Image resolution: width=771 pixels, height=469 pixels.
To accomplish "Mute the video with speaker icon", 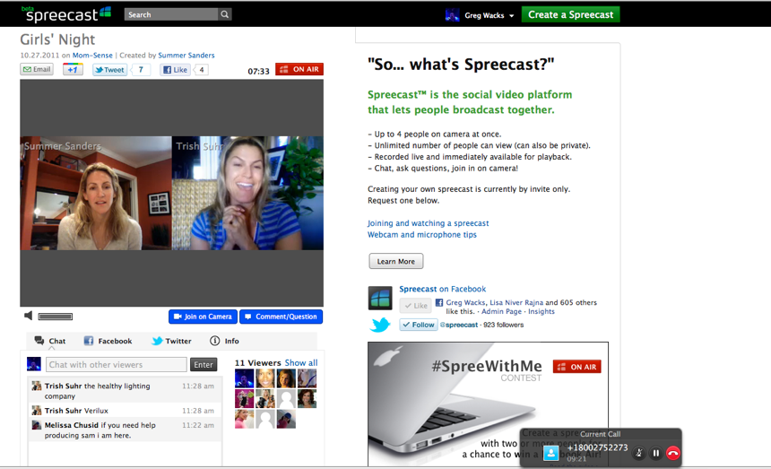I will pos(29,316).
